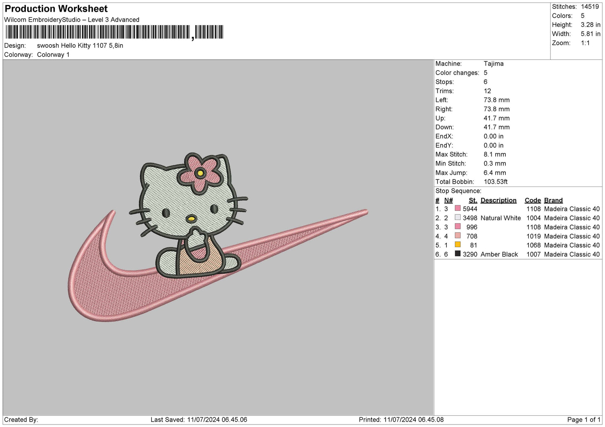This screenshot has height=427, width=605.
Task: Click the 'Stop Sequence:' label
Action: pyautogui.click(x=458, y=191)
